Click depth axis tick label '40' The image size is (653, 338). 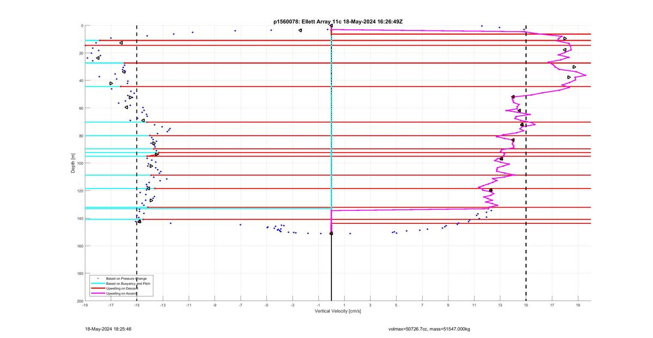point(81,80)
